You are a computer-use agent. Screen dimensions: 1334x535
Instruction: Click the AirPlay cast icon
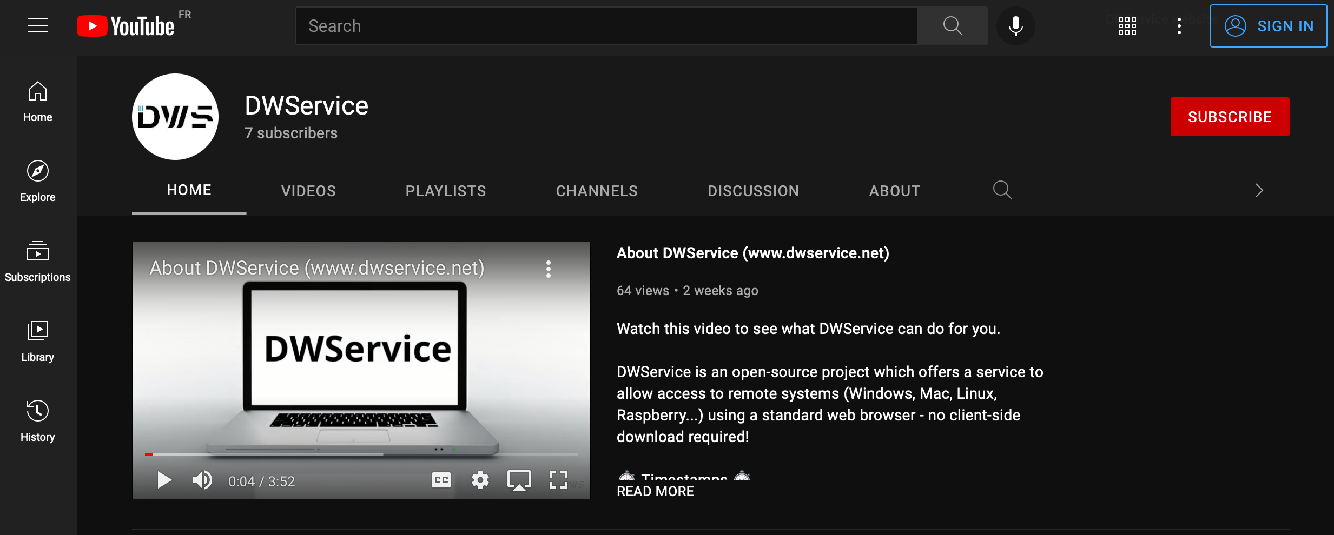(x=519, y=480)
